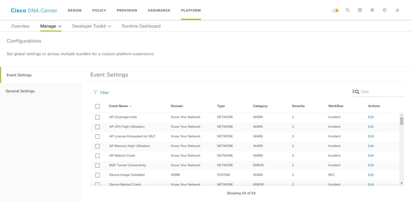Open General Settings in the sidebar

tap(20, 91)
